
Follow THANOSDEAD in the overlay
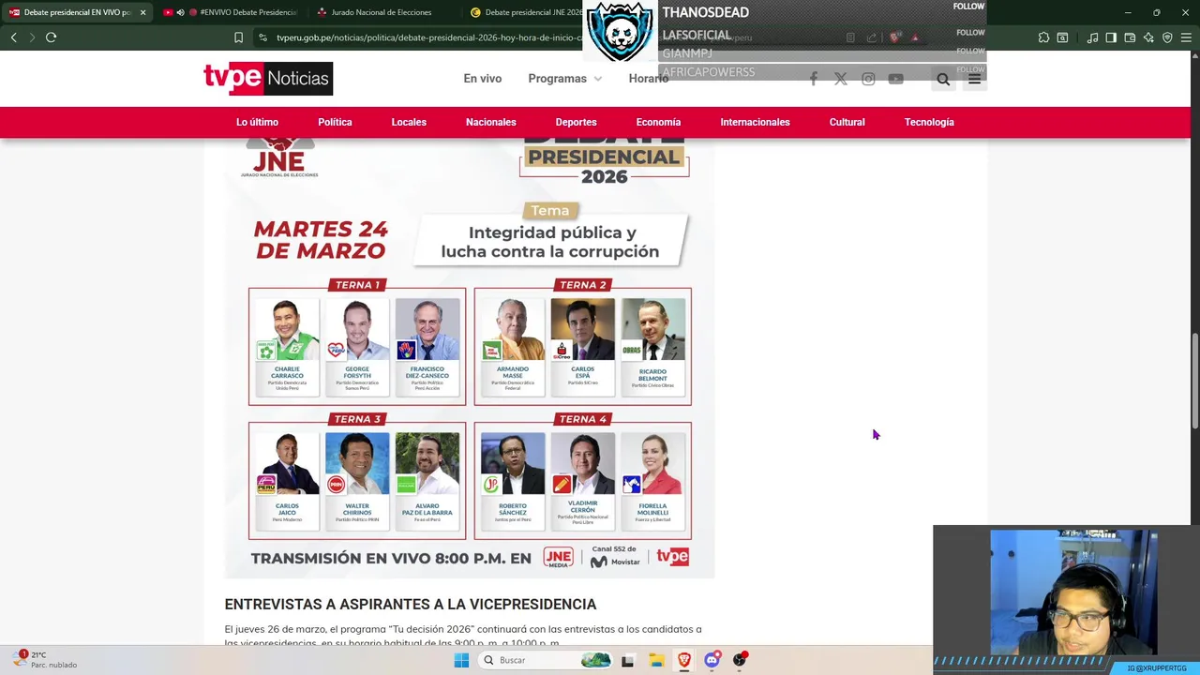(968, 7)
